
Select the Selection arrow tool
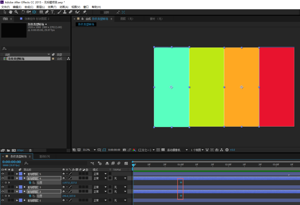5,12
